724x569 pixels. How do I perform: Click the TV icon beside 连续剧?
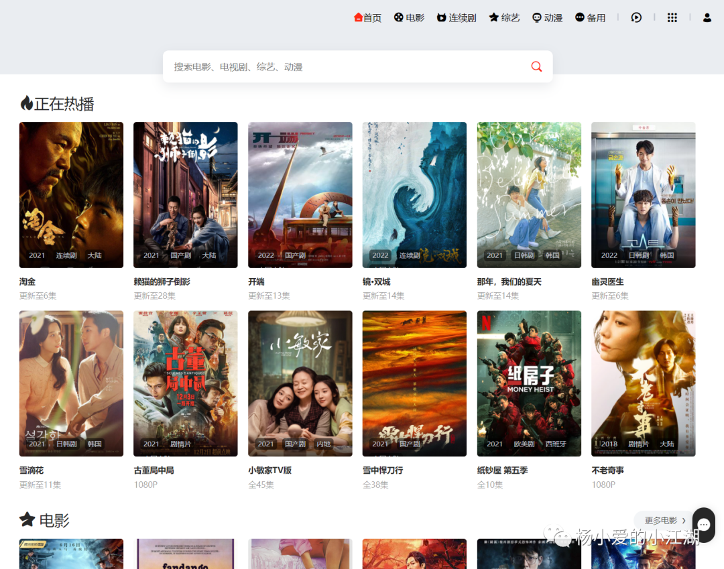(441, 17)
